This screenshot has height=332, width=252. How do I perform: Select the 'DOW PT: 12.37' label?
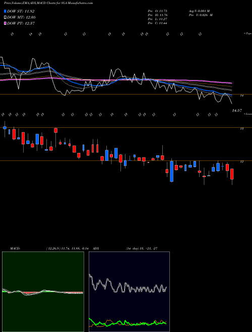point(21,23)
